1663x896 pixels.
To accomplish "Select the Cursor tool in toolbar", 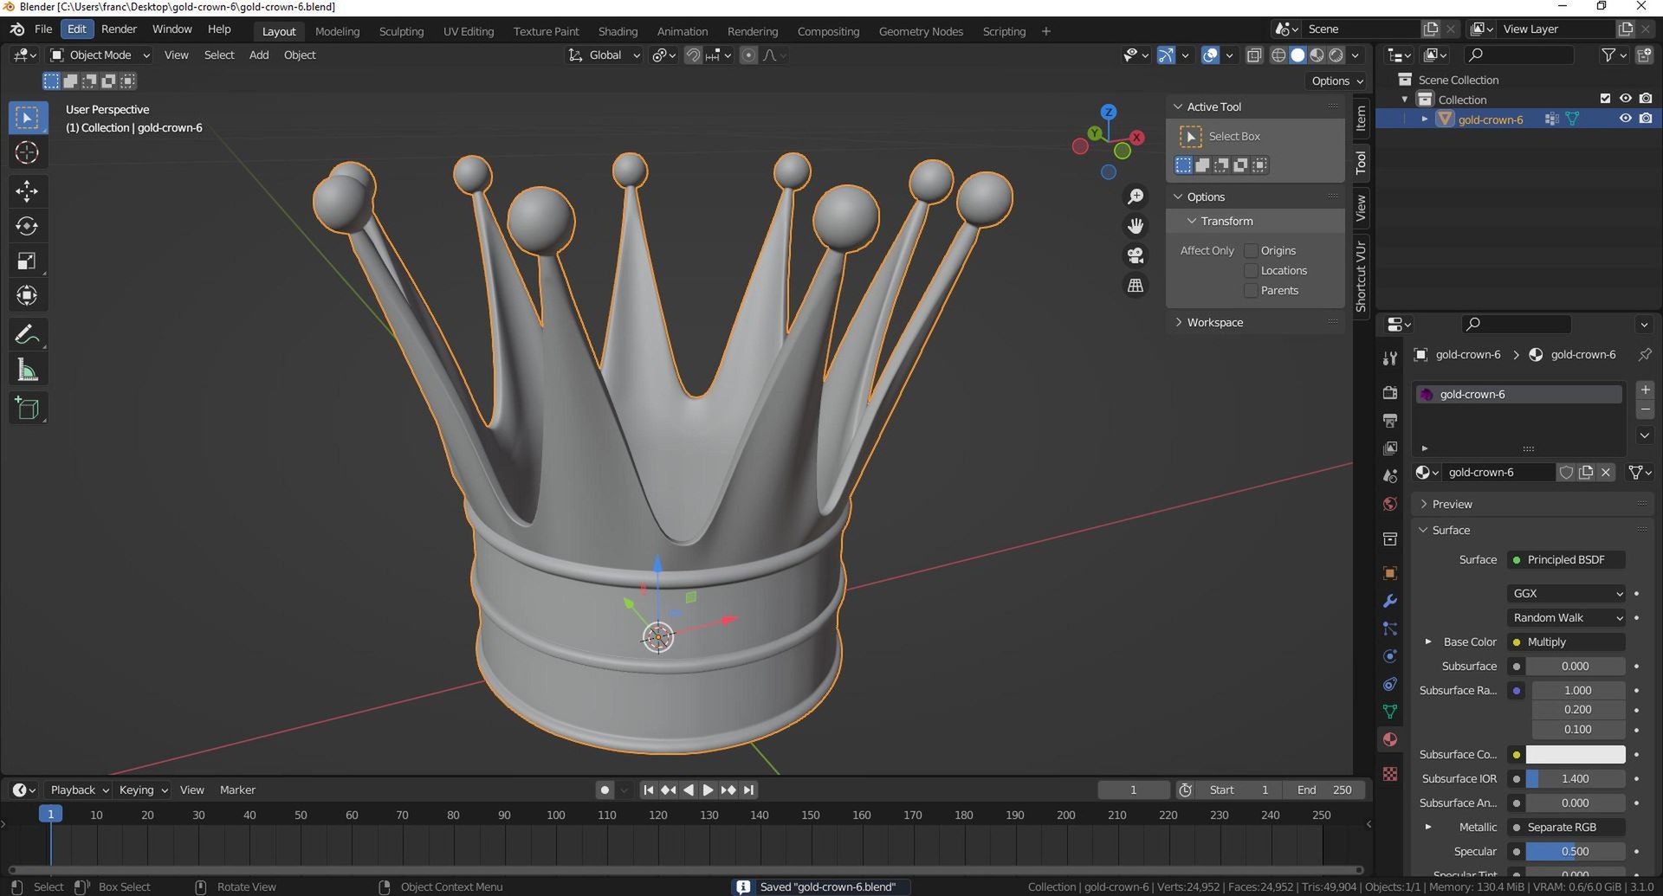I will pos(27,153).
